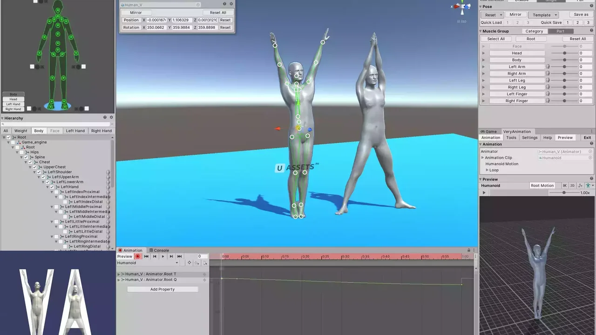The image size is (596, 335).
Task: Click the animation Record button
Action: 137,256
